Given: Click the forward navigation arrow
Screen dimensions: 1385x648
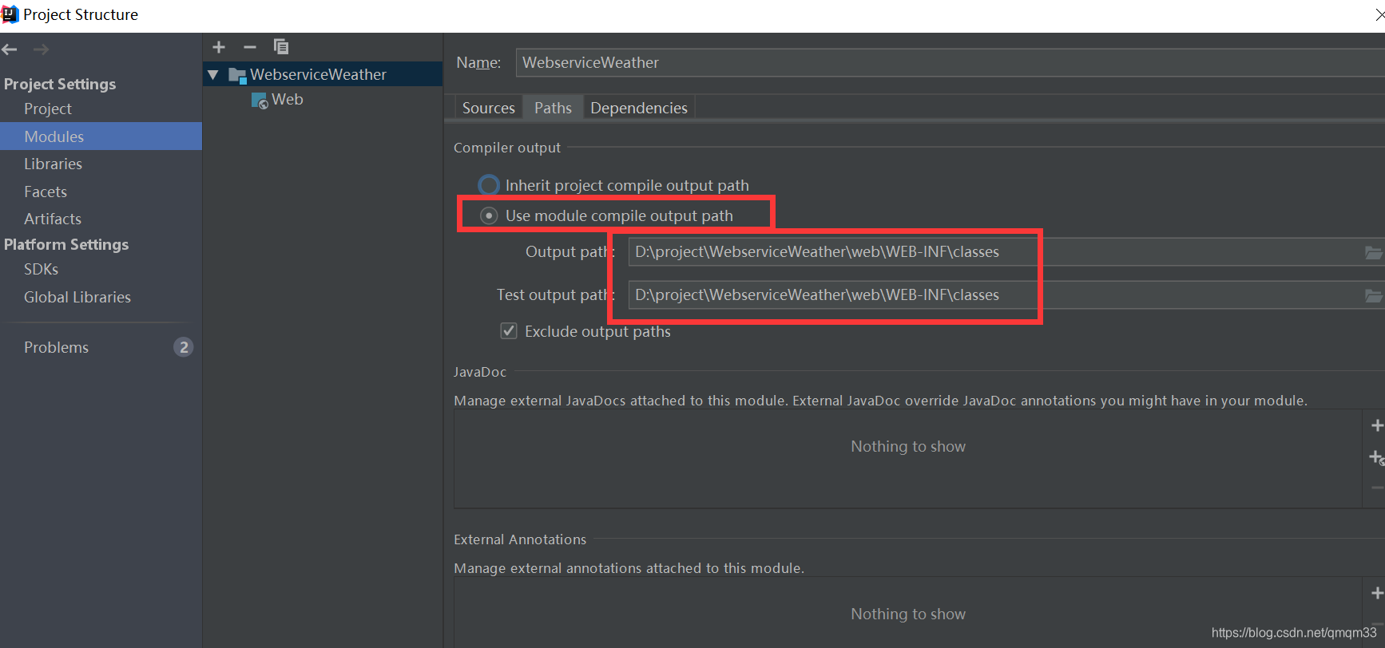Looking at the screenshot, I should (41, 49).
